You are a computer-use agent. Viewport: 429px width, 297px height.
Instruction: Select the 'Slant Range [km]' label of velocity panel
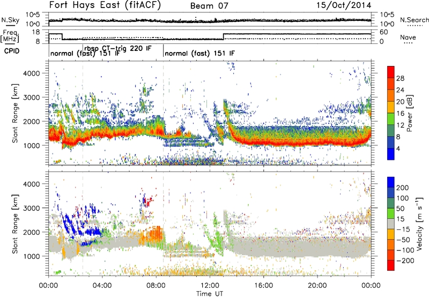[x=15, y=224]
